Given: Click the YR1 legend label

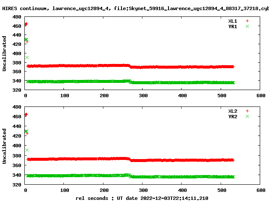Looking at the screenshot, I should pos(233,27).
